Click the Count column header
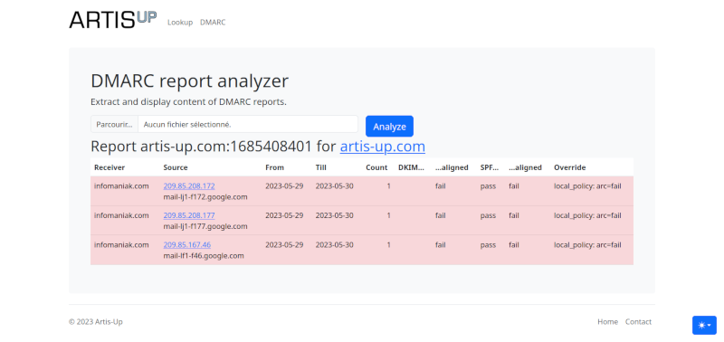 tap(376, 167)
